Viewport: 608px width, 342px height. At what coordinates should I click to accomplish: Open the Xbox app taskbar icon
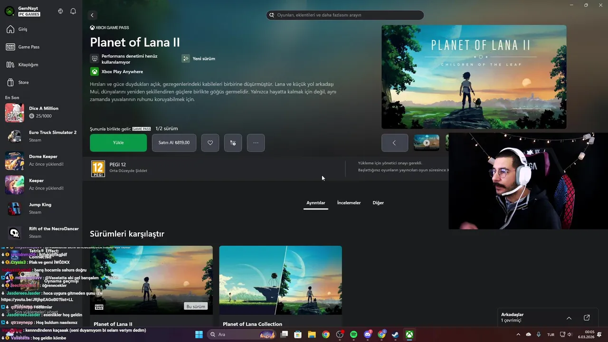409,334
